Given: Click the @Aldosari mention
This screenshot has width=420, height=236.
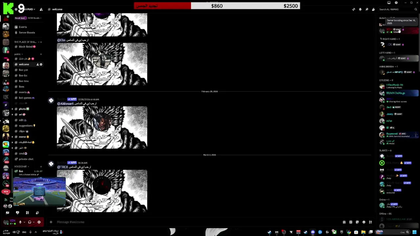Looking at the screenshot, I should point(65,104).
